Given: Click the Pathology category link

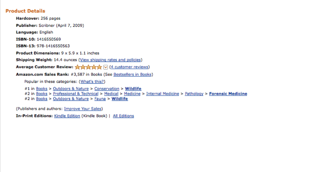Looking at the screenshot, I should (194, 94).
